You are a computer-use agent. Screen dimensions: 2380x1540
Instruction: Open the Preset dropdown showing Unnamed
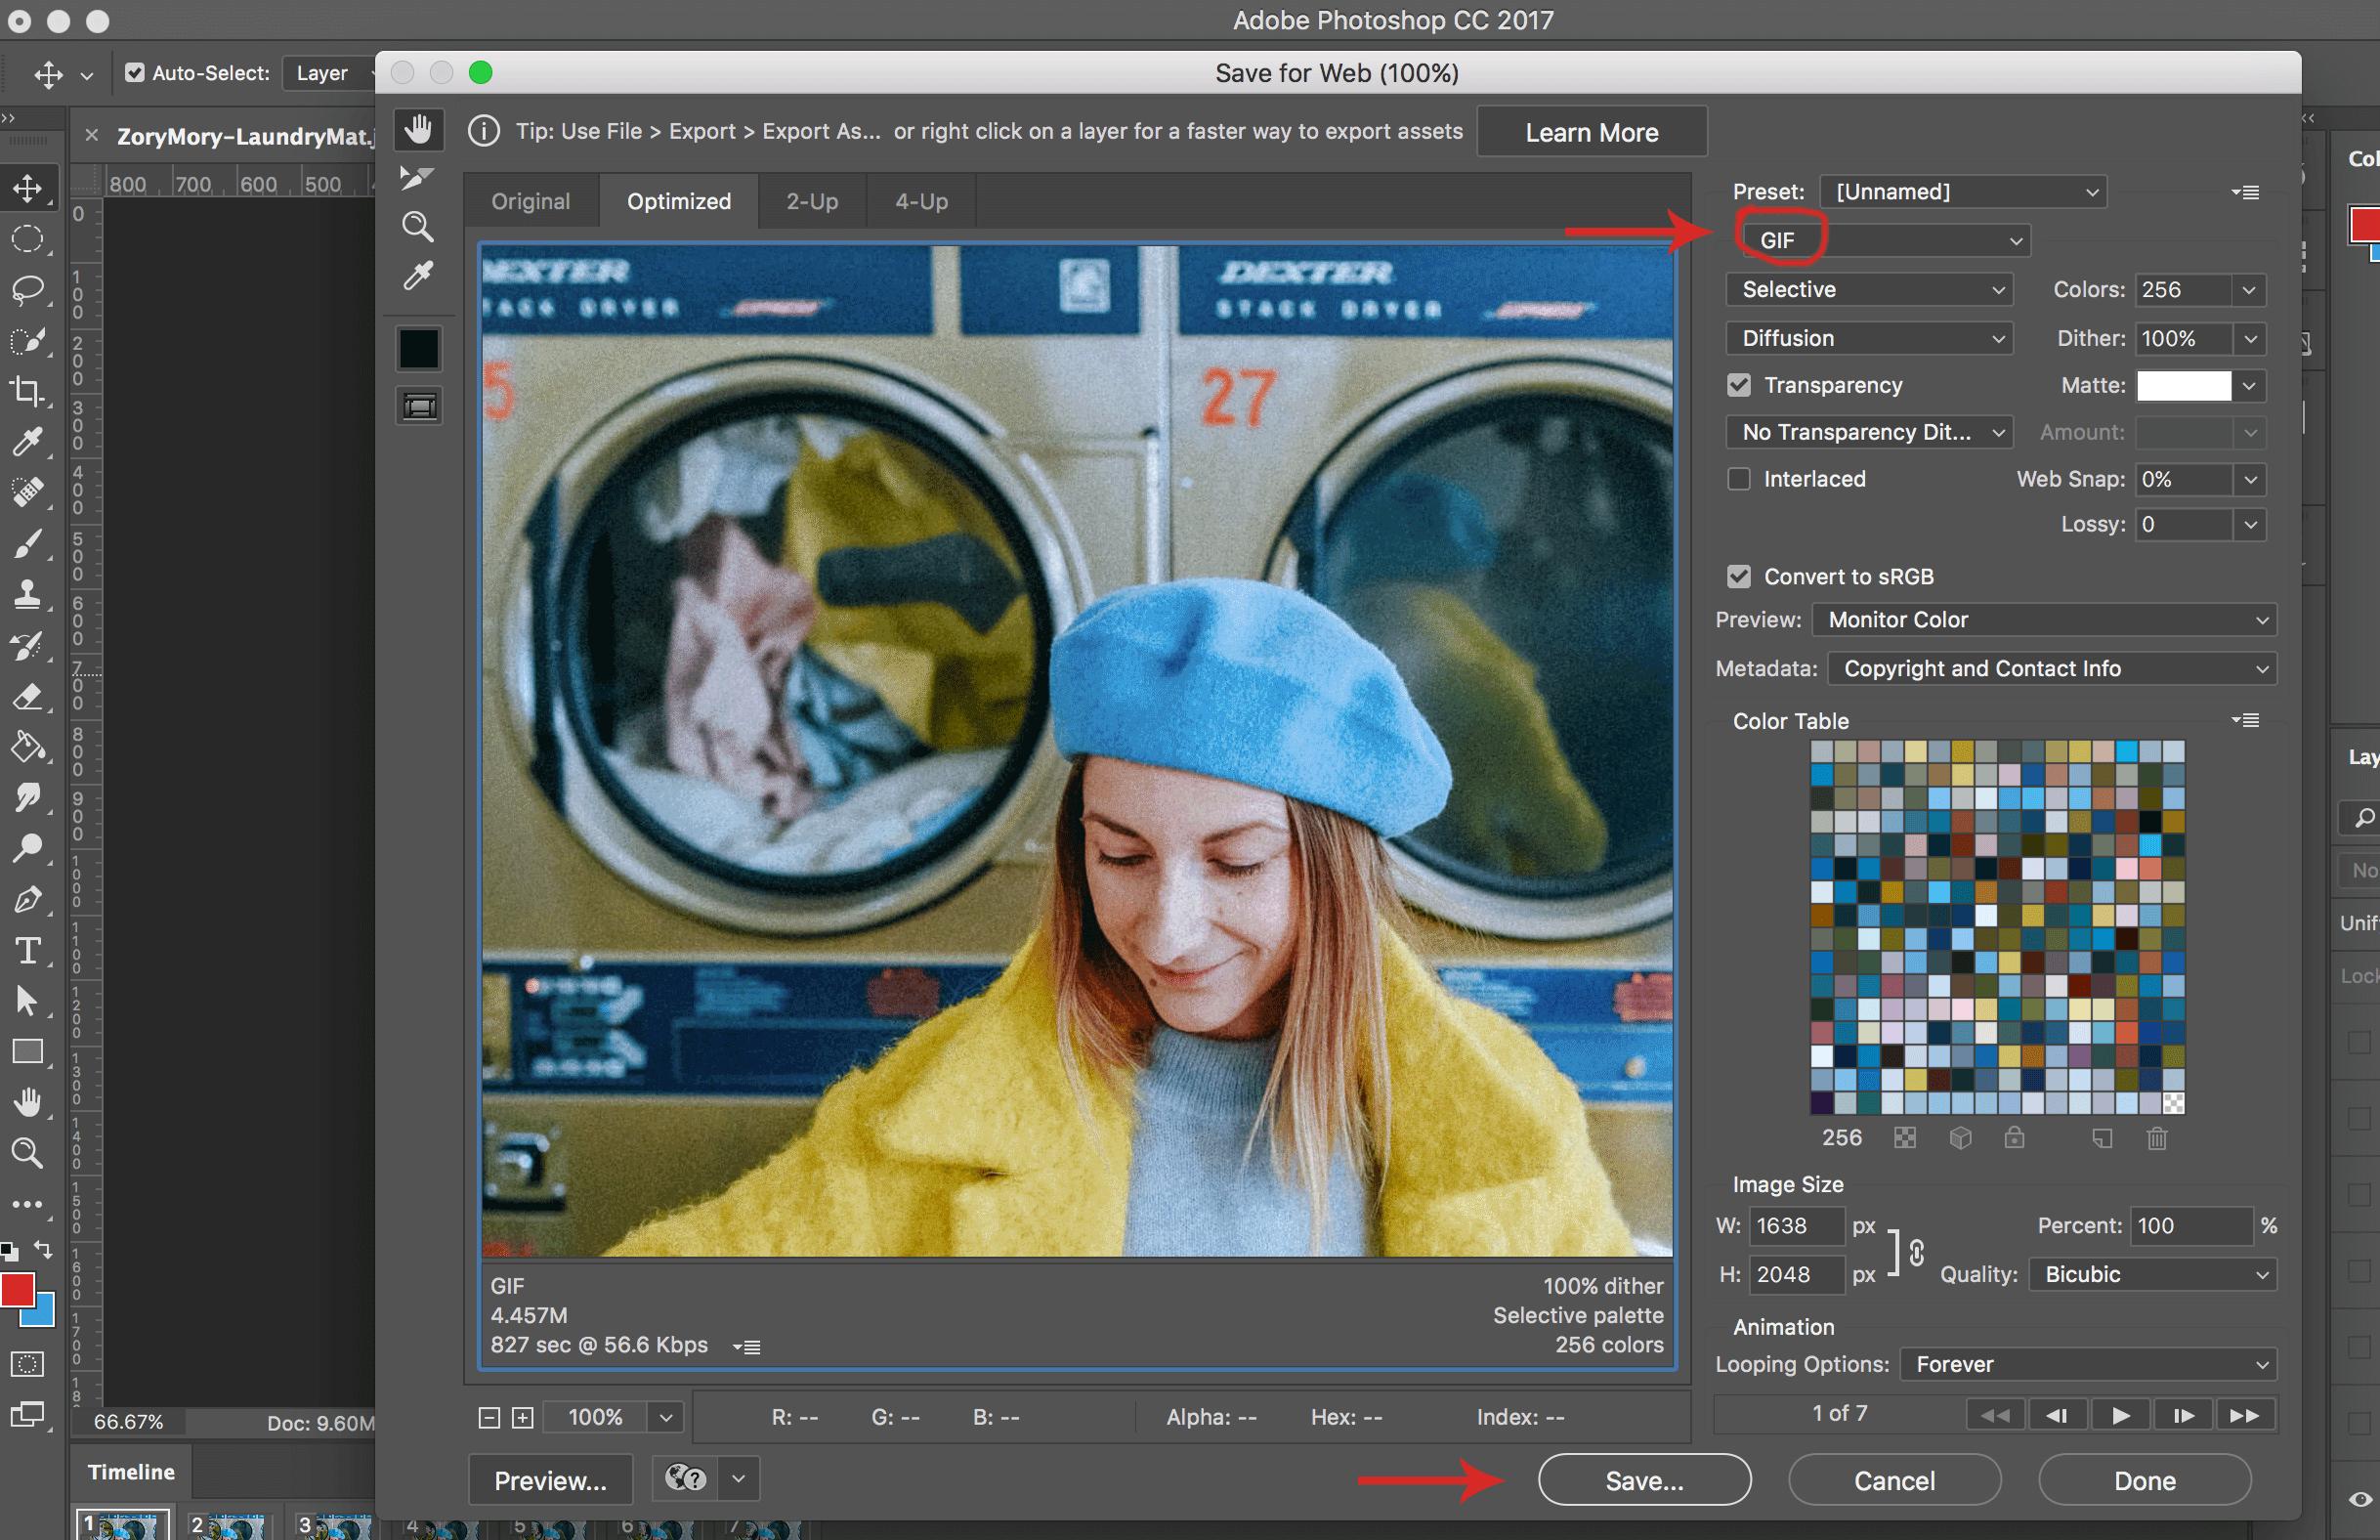click(1963, 192)
